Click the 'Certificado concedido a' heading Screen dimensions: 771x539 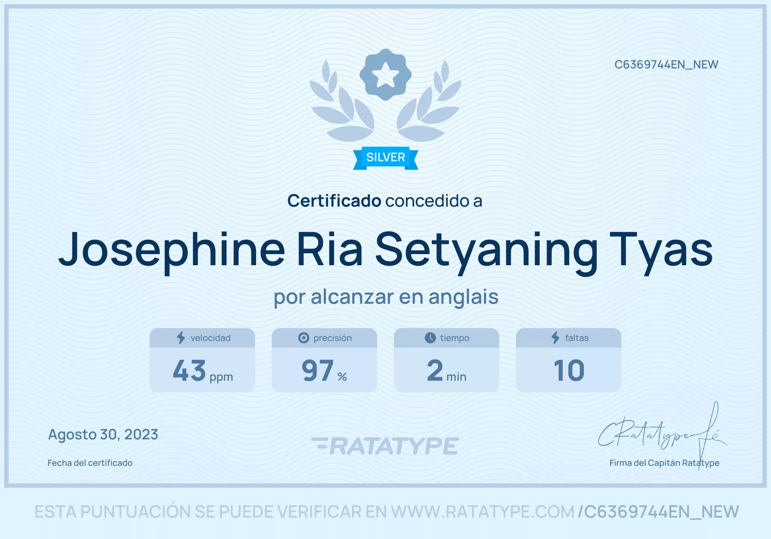(x=385, y=201)
